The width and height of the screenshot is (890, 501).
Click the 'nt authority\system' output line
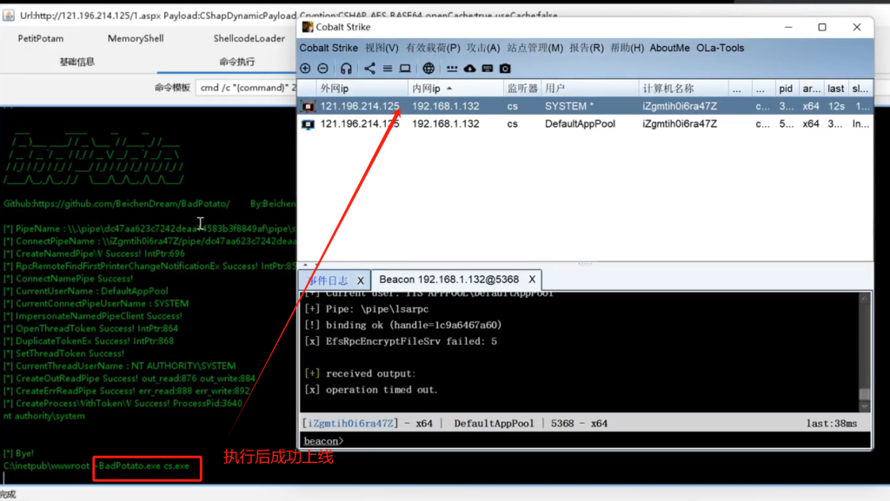click(43, 416)
